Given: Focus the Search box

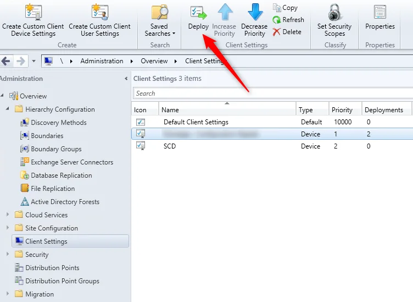Looking at the screenshot, I should (x=273, y=94).
